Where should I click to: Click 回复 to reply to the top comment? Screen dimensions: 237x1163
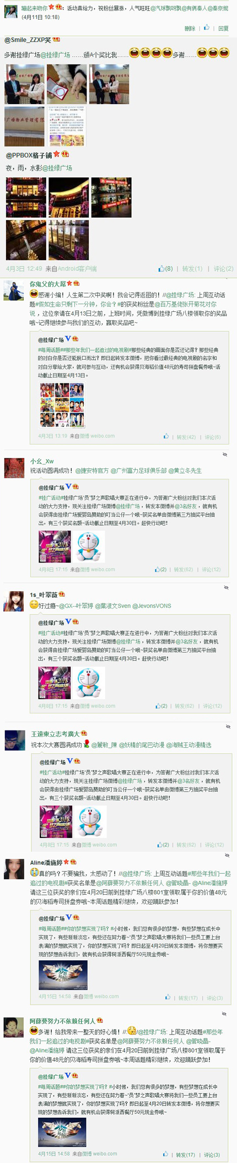click(223, 28)
